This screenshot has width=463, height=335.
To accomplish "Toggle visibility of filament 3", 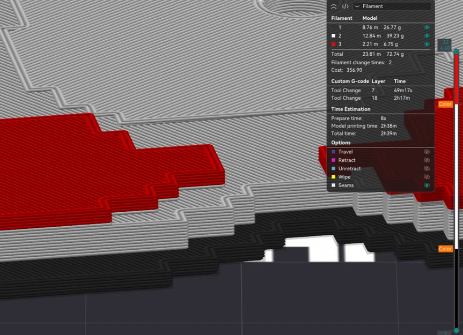I will (x=427, y=44).
